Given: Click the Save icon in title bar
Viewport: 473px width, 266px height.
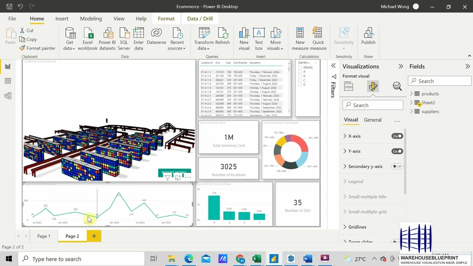Looking at the screenshot, I should coord(9,7).
